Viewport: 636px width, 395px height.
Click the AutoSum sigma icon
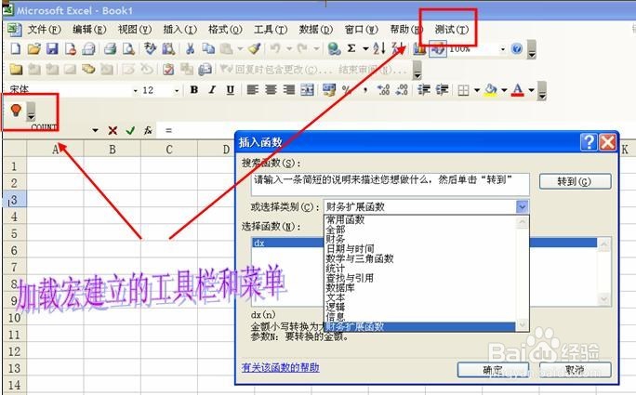[351, 48]
